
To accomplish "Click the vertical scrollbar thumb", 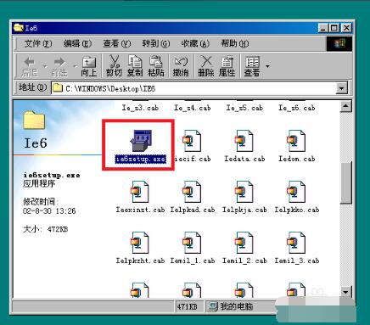I will coord(345,182).
